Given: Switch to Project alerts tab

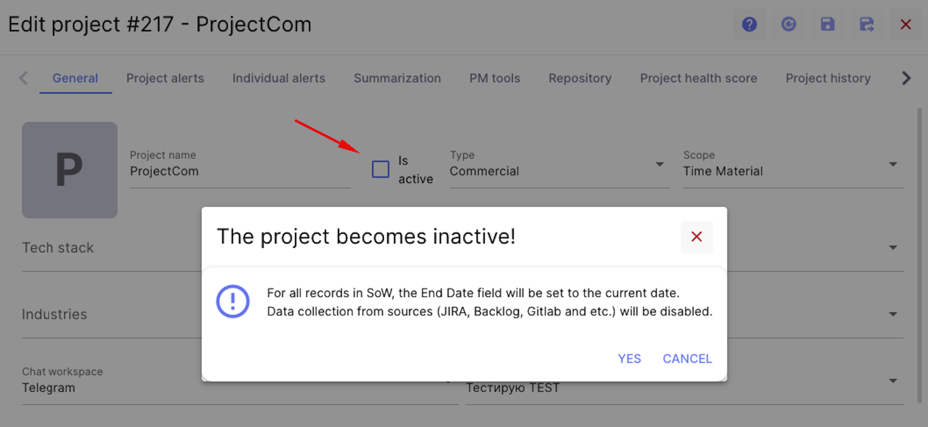Looking at the screenshot, I should [x=165, y=78].
